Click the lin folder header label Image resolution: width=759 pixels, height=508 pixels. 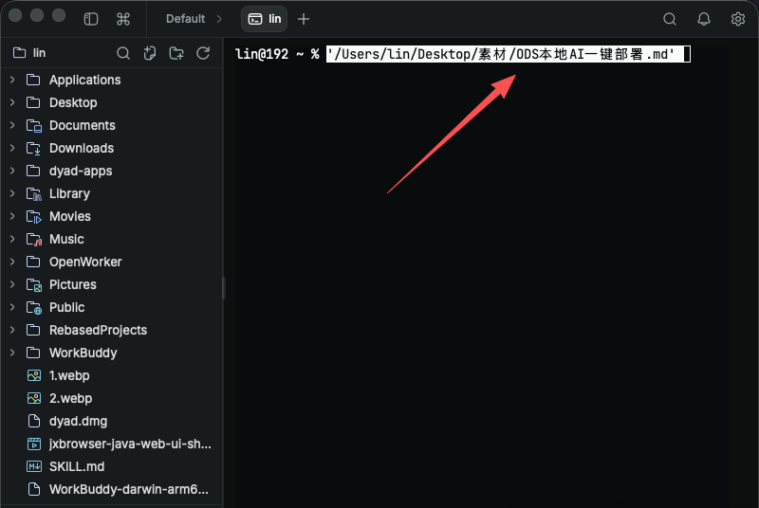[x=39, y=53]
